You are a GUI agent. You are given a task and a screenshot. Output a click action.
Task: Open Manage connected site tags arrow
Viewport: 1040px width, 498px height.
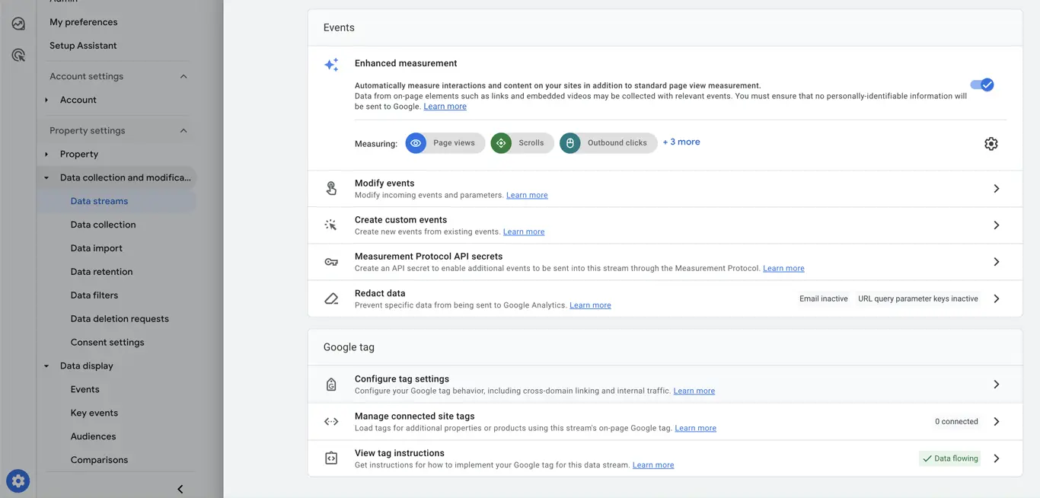pos(996,421)
